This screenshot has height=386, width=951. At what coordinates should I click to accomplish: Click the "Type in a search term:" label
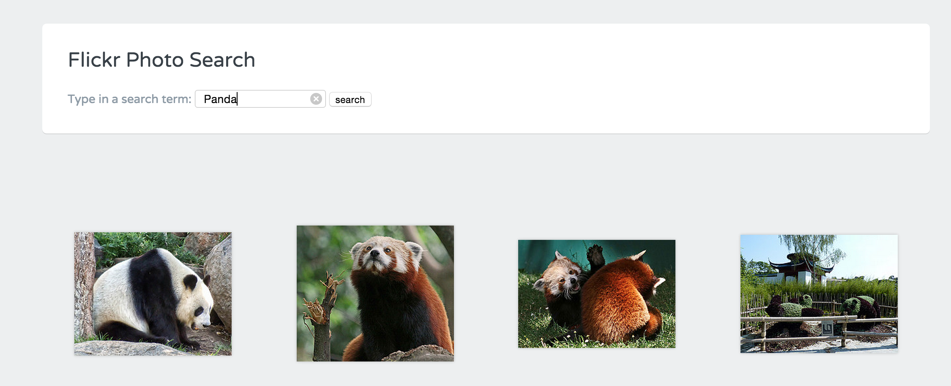point(129,98)
